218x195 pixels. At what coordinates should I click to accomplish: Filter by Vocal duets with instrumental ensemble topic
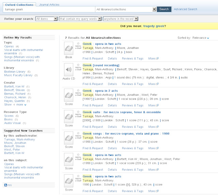[24, 52]
